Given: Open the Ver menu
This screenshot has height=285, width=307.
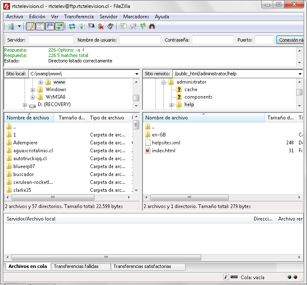Looking at the screenshot, I should click(55, 17).
